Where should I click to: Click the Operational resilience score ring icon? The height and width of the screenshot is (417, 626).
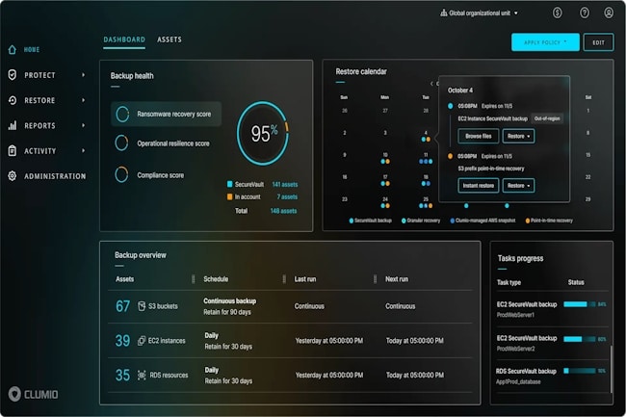[121, 143]
